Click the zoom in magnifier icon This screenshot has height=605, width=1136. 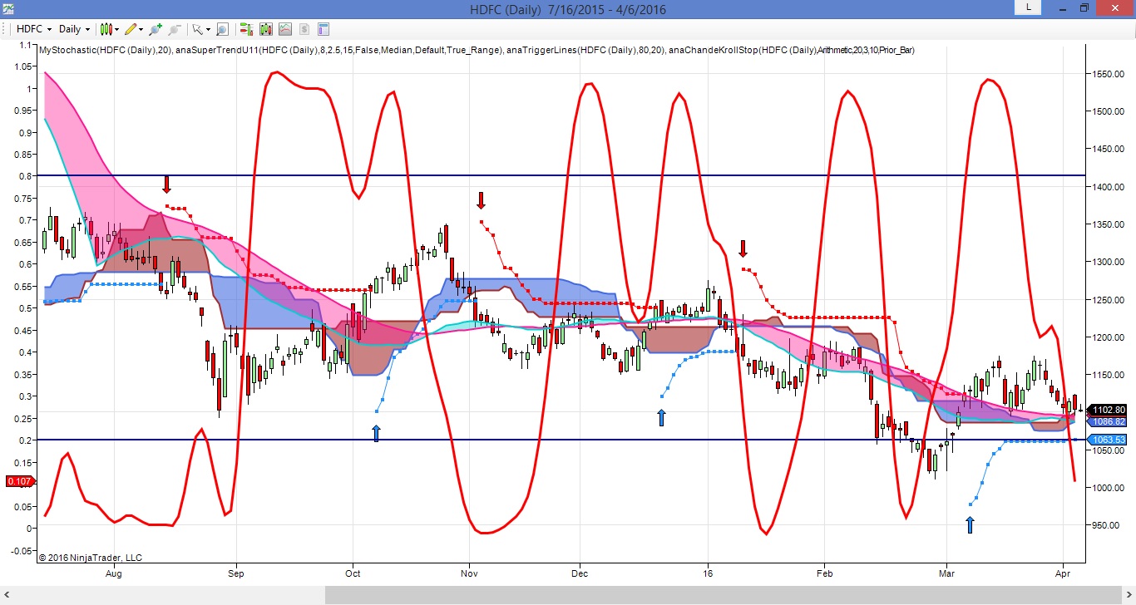(x=156, y=29)
